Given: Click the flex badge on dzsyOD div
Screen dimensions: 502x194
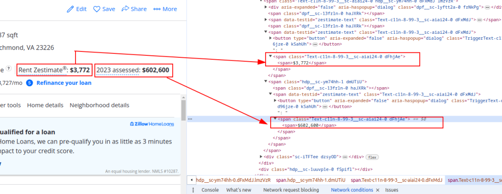Looking at the screenshot, I should [x=372, y=157].
